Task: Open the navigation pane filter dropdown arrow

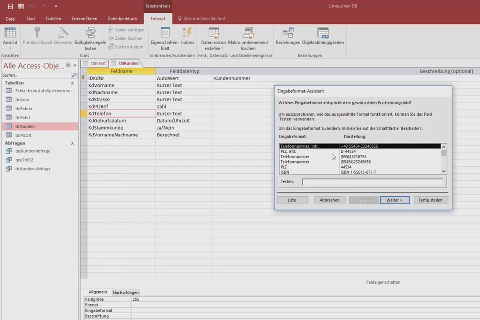Action: tap(68, 65)
